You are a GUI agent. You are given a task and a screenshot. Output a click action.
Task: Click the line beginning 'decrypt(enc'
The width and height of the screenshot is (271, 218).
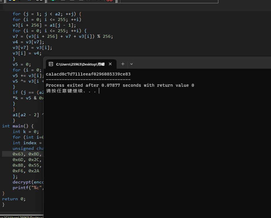click(28, 182)
